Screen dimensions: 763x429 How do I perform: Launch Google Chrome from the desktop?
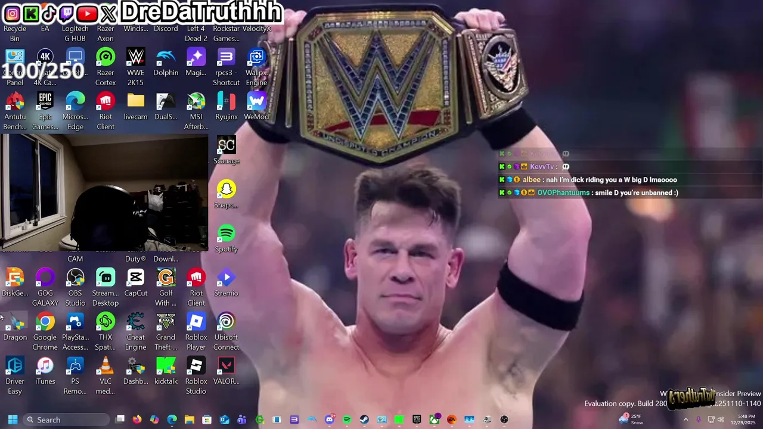(x=45, y=332)
